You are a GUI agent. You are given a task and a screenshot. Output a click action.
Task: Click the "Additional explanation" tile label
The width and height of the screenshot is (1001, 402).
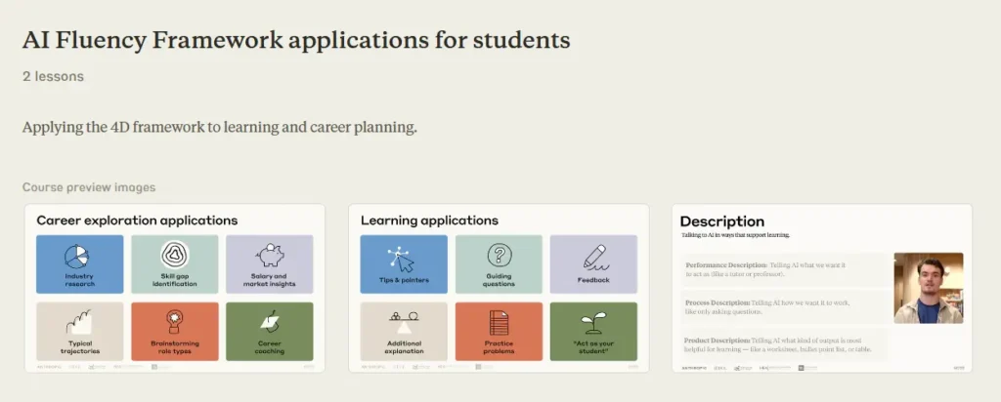point(404,347)
